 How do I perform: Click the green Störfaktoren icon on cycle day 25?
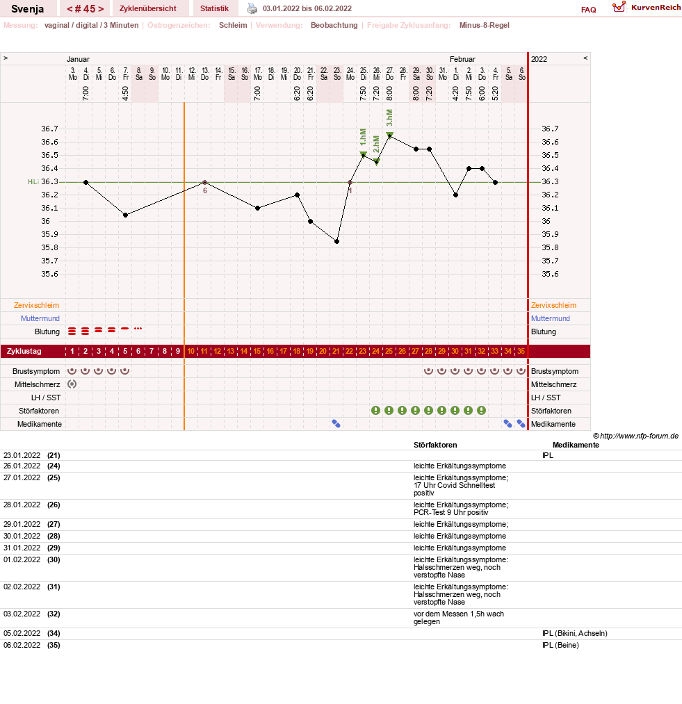pyautogui.click(x=389, y=410)
